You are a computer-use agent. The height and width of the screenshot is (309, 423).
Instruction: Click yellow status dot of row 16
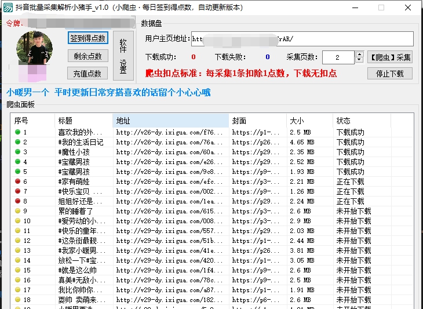point(18,280)
